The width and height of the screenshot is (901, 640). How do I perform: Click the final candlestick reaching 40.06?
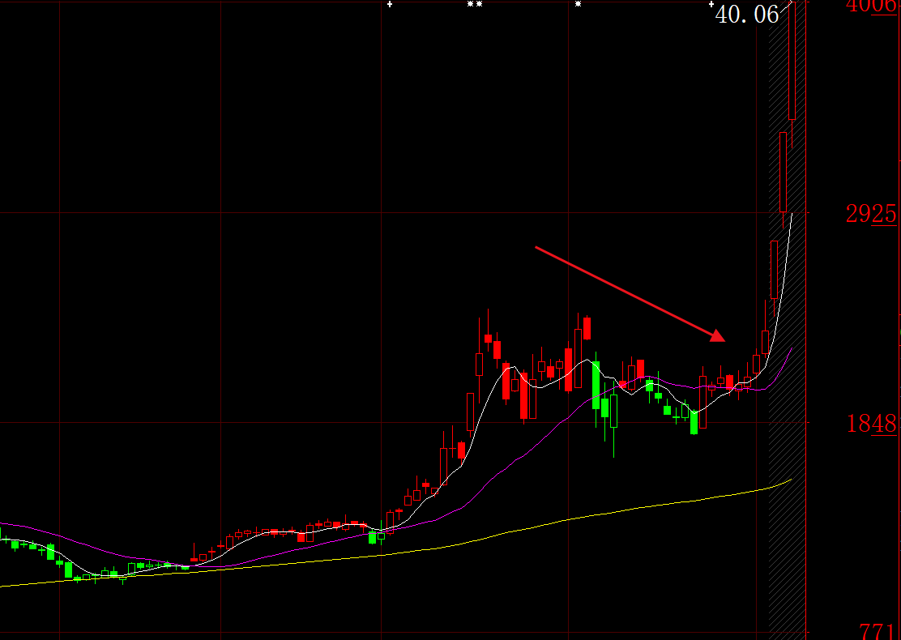coord(792,60)
